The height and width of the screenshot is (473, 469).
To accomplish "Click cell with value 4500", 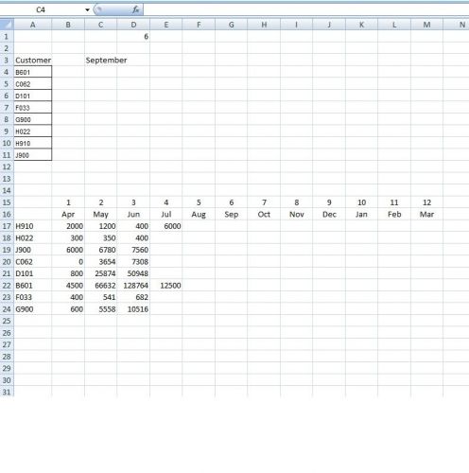I will pos(68,286).
